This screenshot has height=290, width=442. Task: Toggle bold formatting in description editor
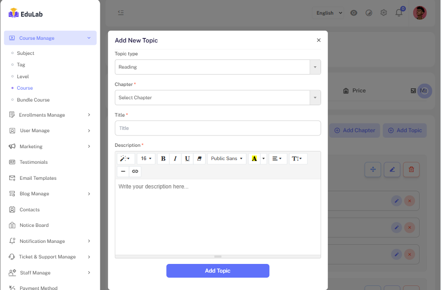(x=163, y=159)
